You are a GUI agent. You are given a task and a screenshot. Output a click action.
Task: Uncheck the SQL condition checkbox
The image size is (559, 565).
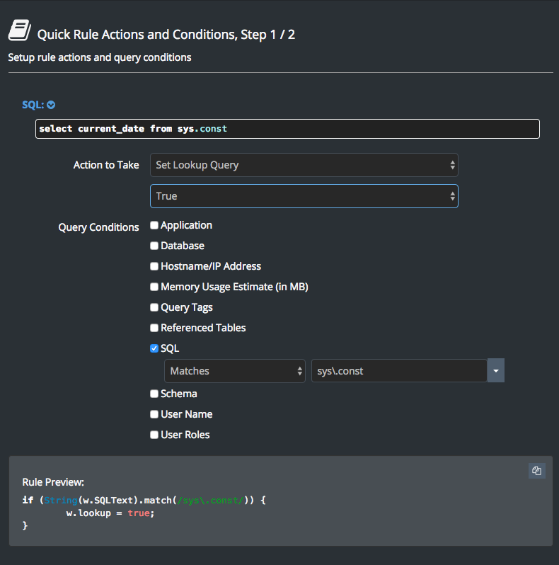[154, 348]
